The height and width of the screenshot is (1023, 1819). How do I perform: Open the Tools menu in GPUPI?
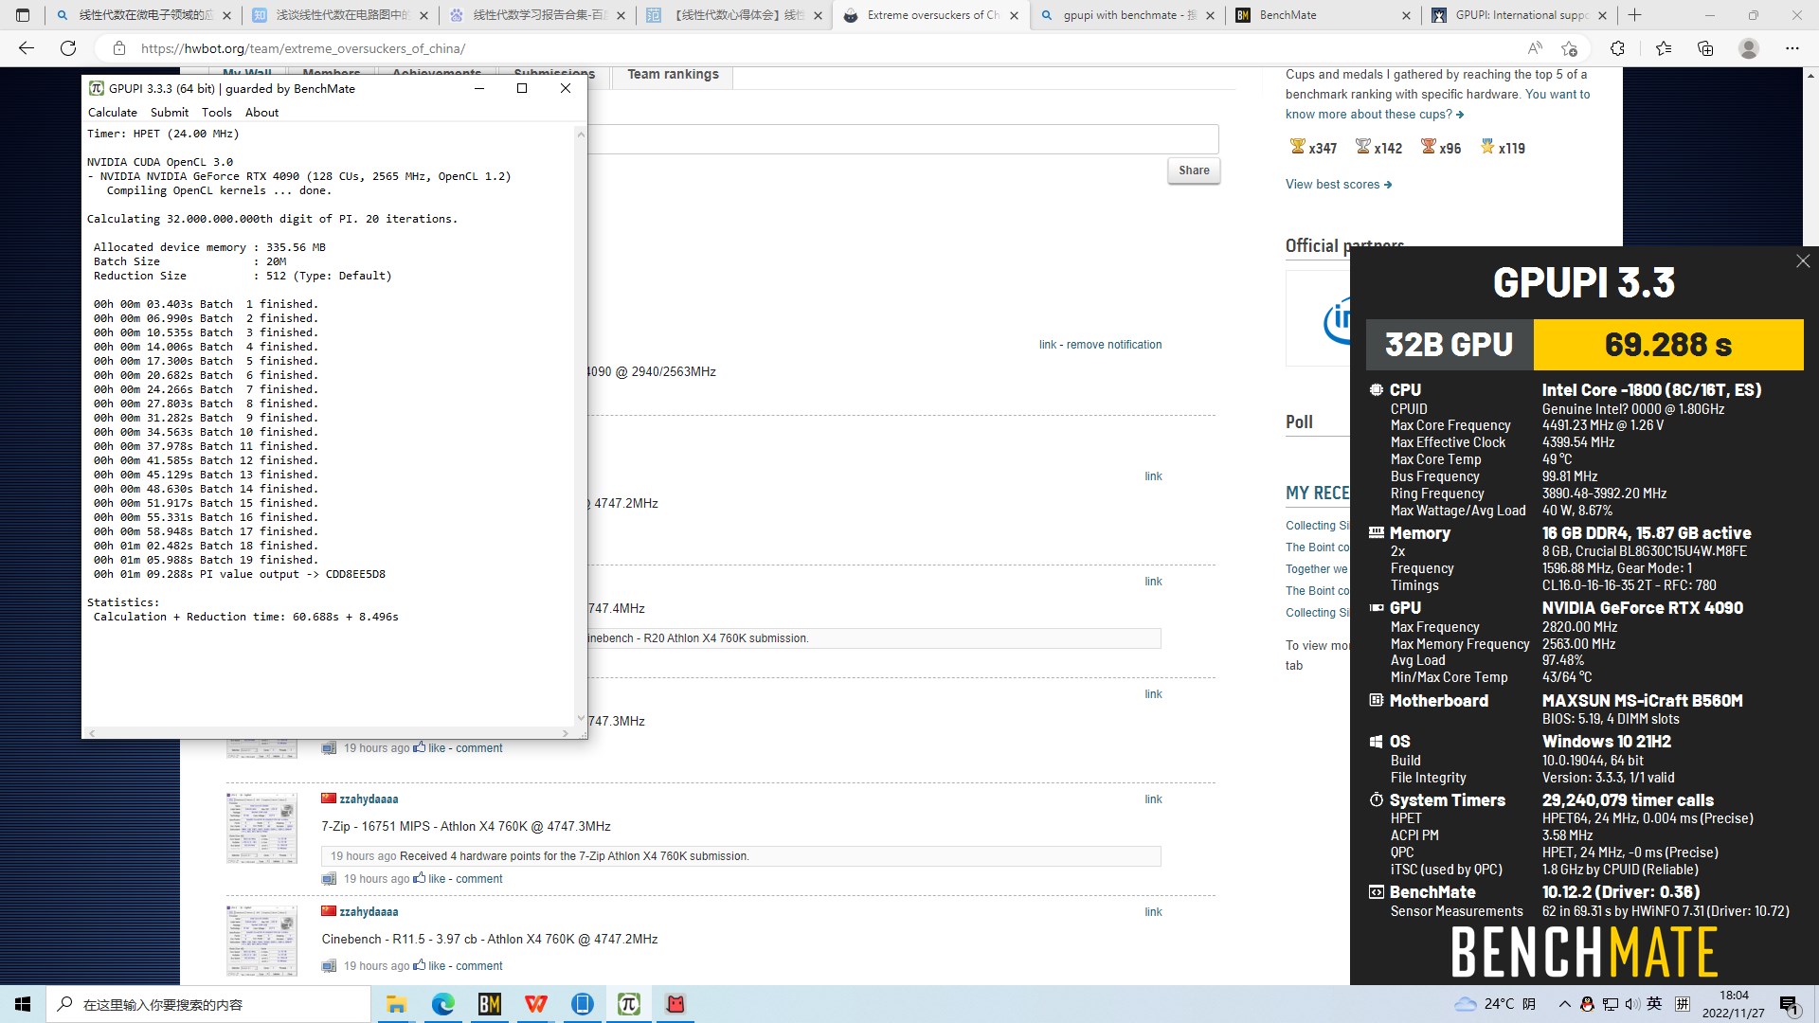coord(216,112)
